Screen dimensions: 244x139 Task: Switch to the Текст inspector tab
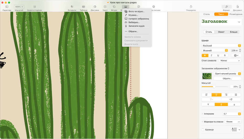(221, 14)
